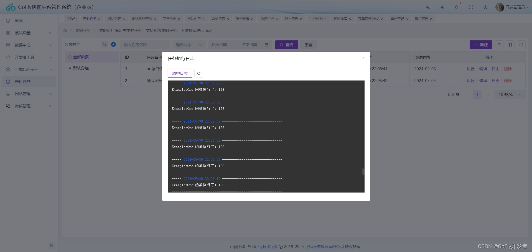Click the calendar icon in date range
Screen dimensions: 532x252
coord(266,45)
